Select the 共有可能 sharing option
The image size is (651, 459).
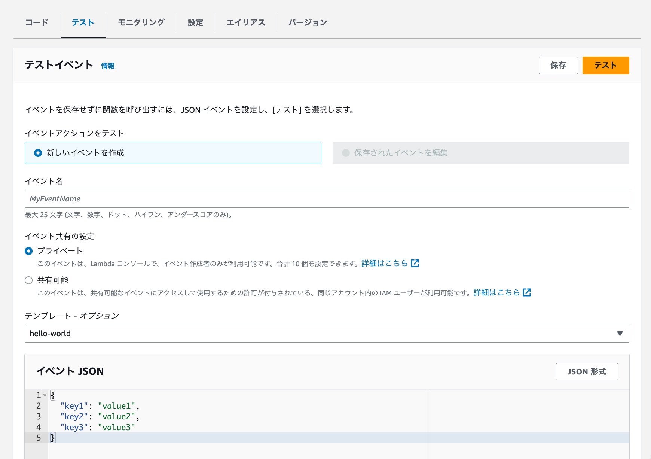point(28,280)
